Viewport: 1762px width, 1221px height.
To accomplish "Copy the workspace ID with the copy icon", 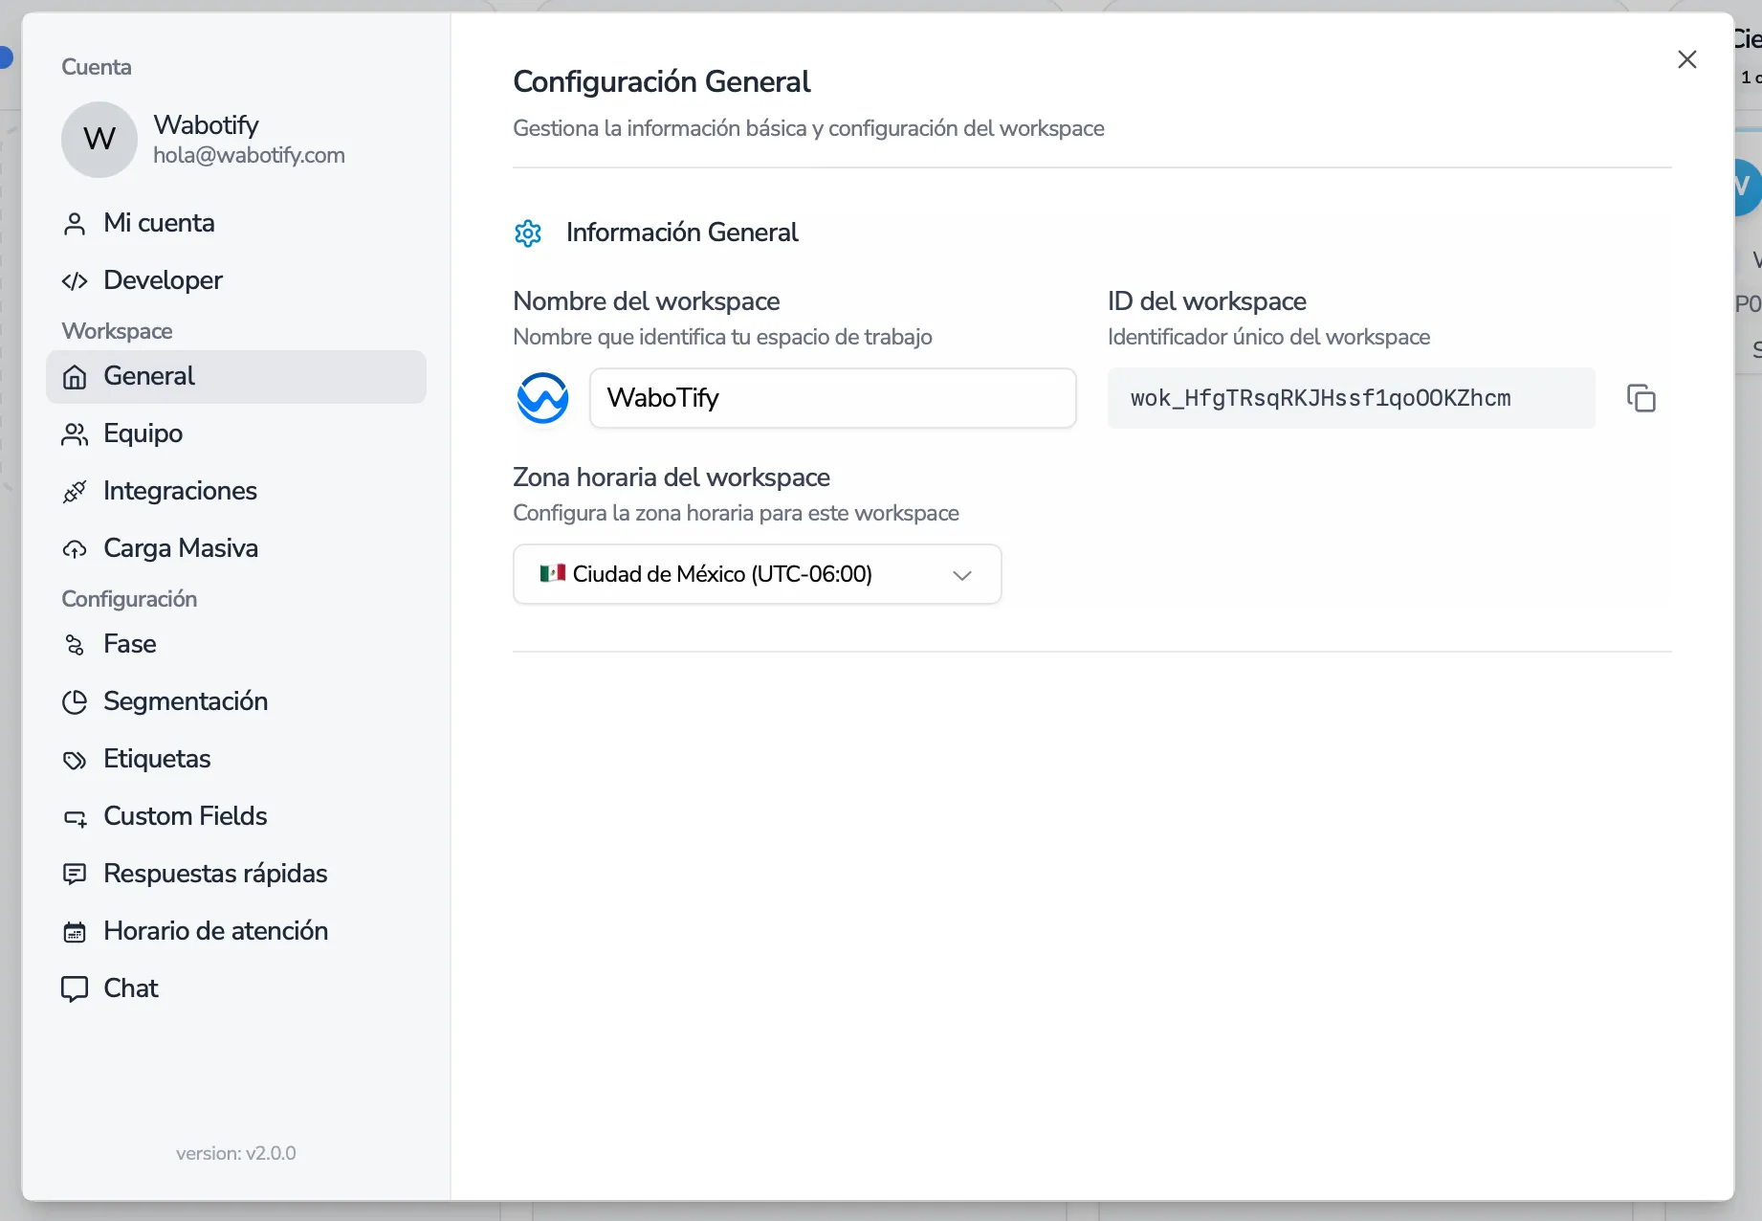I will (x=1641, y=398).
